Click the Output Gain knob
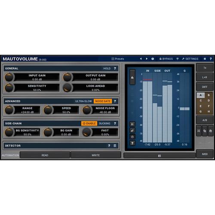The width and height of the screenshot is (215, 215). tap(67, 77)
